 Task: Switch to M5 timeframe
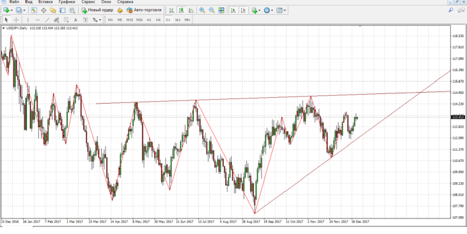(x=120, y=20)
